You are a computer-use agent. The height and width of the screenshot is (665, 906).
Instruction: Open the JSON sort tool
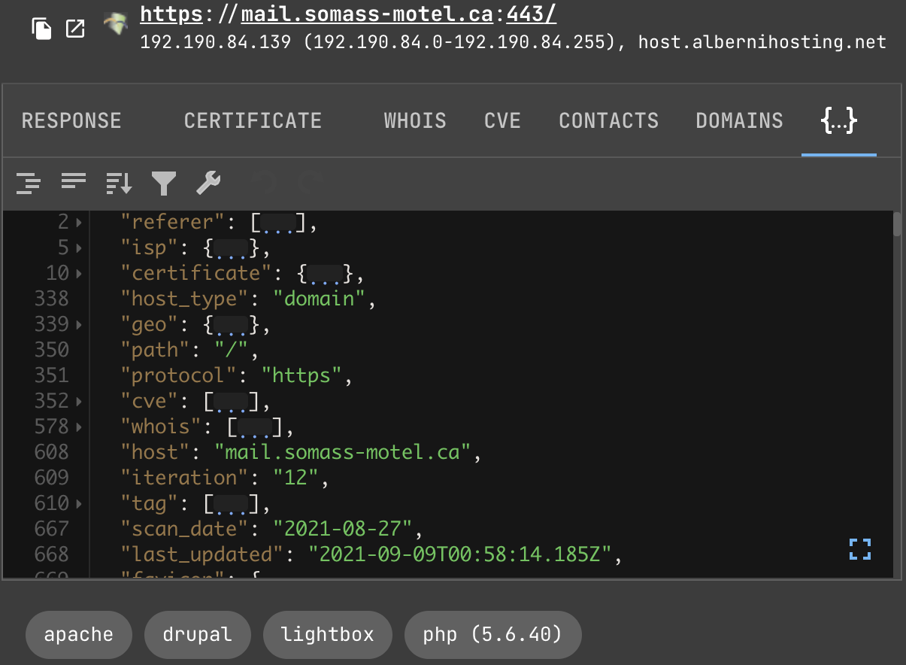coord(118,183)
